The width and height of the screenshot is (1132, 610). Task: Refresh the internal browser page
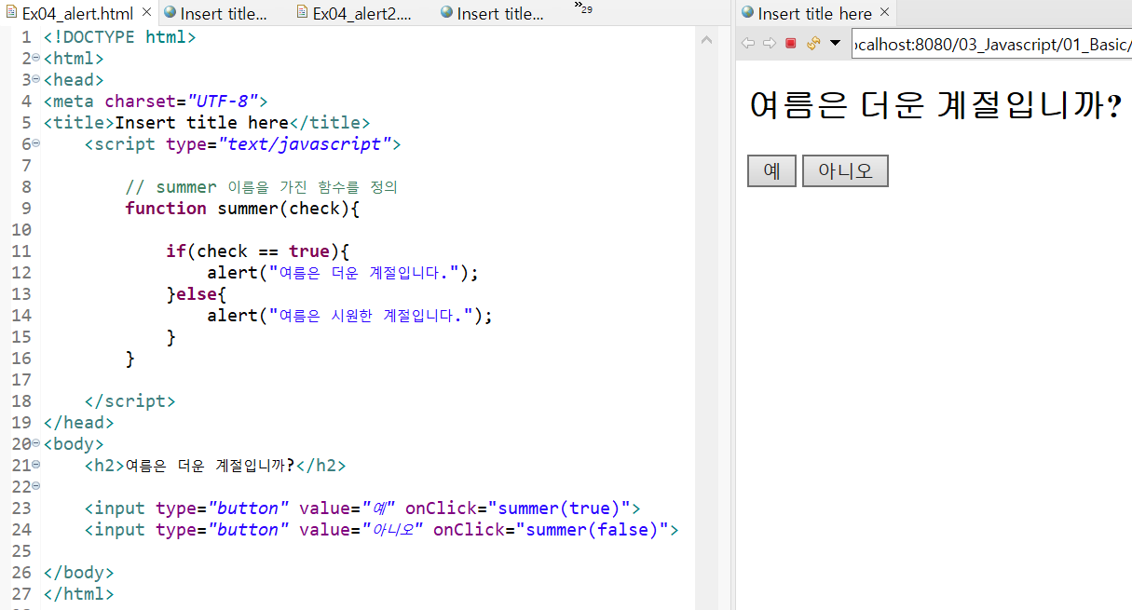tap(813, 44)
